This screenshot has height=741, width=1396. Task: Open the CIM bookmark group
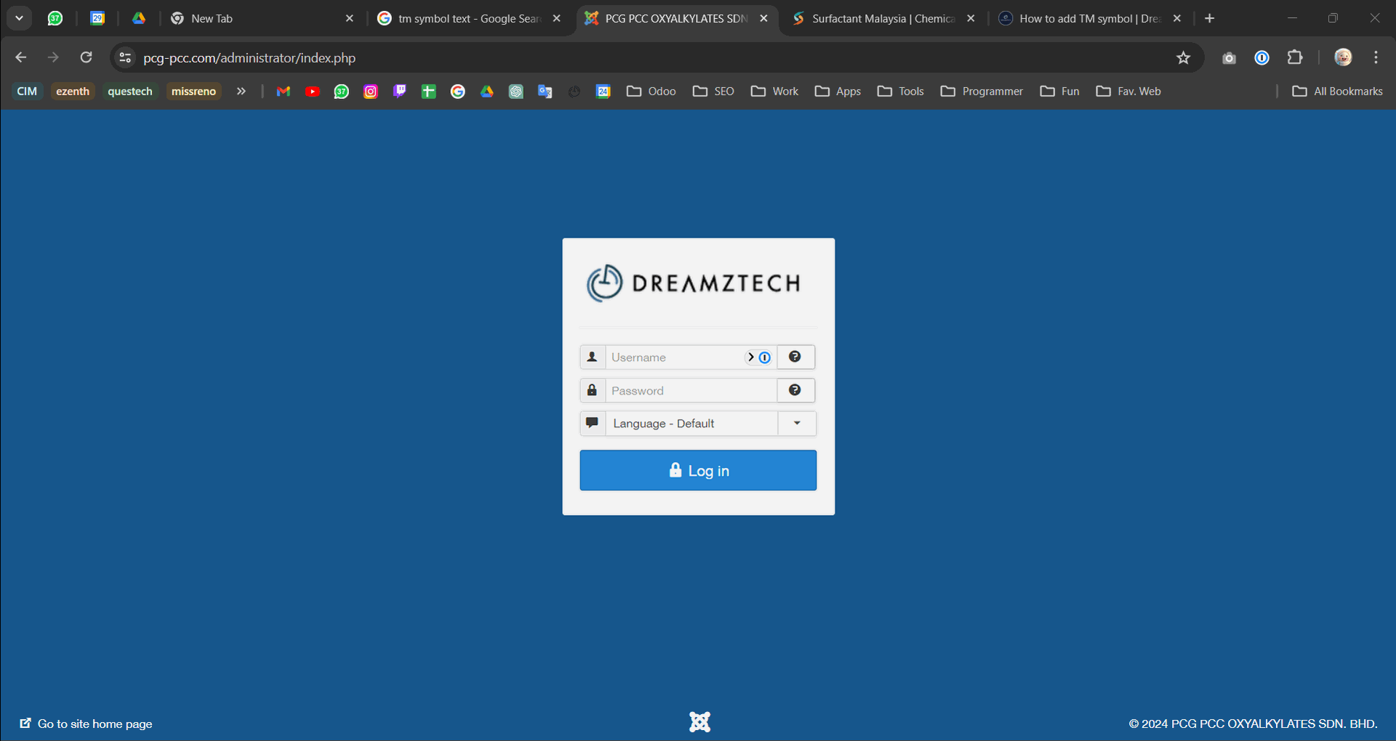point(27,91)
